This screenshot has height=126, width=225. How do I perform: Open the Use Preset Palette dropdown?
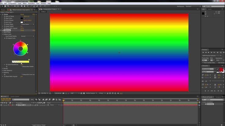pos(28,36)
